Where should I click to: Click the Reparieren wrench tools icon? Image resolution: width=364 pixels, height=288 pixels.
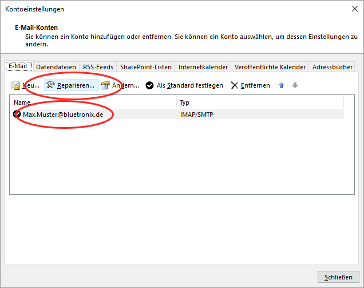[50, 85]
